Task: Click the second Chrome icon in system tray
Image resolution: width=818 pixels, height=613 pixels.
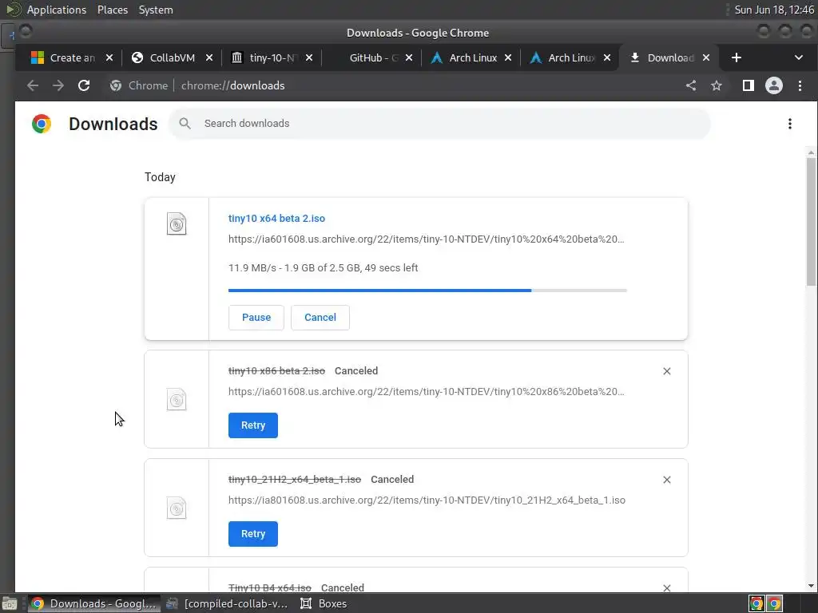Action: click(775, 603)
